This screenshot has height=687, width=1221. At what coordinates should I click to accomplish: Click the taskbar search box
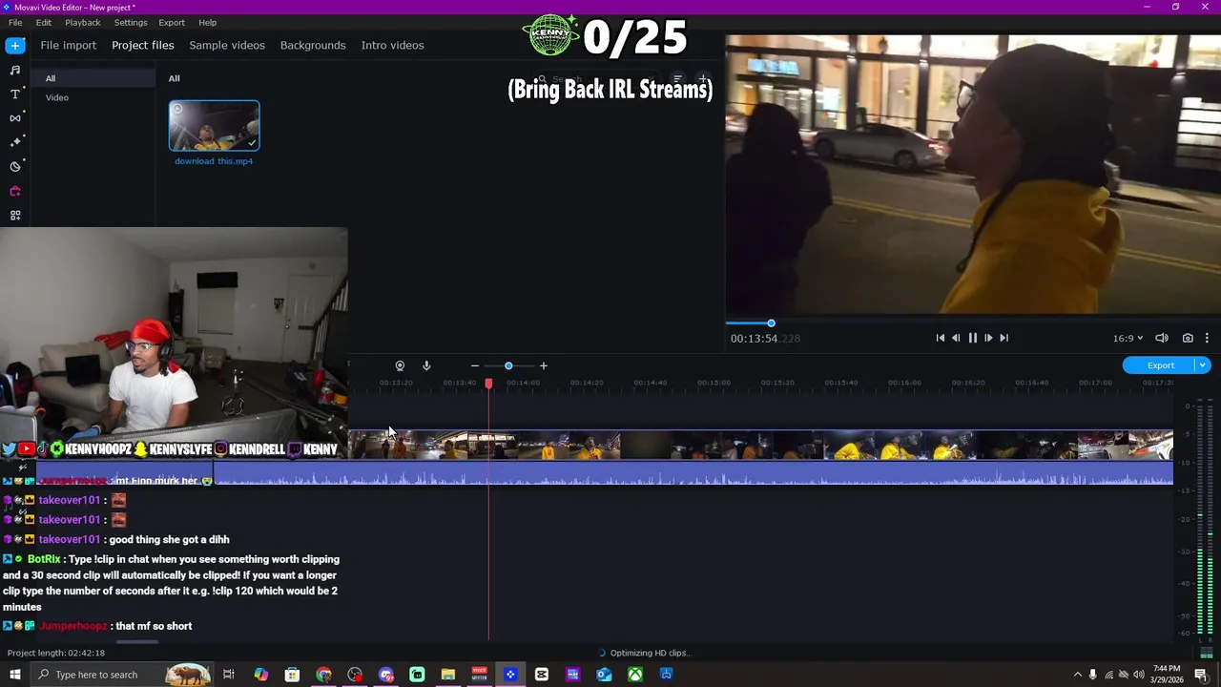coord(124,675)
